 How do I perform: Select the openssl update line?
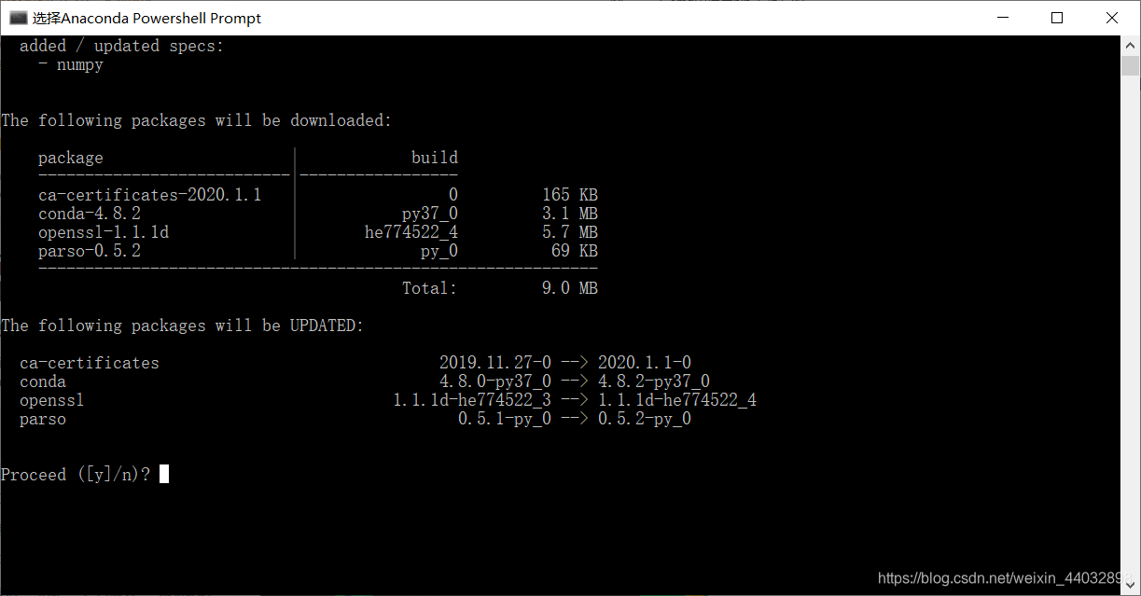click(x=51, y=399)
